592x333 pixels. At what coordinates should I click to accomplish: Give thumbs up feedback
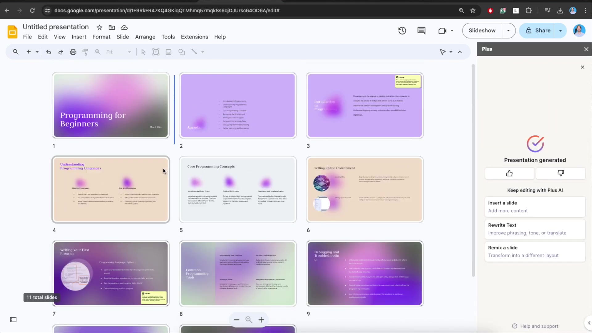pos(509,173)
